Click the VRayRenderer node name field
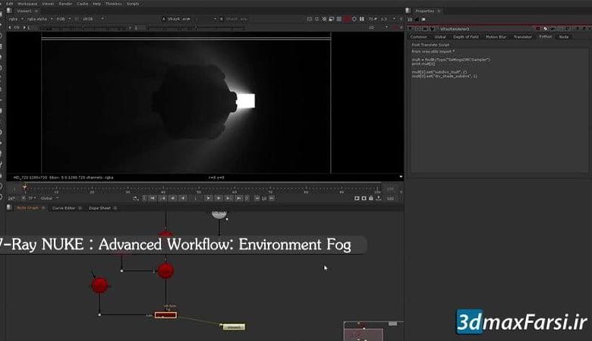The image size is (592, 341). [485, 29]
